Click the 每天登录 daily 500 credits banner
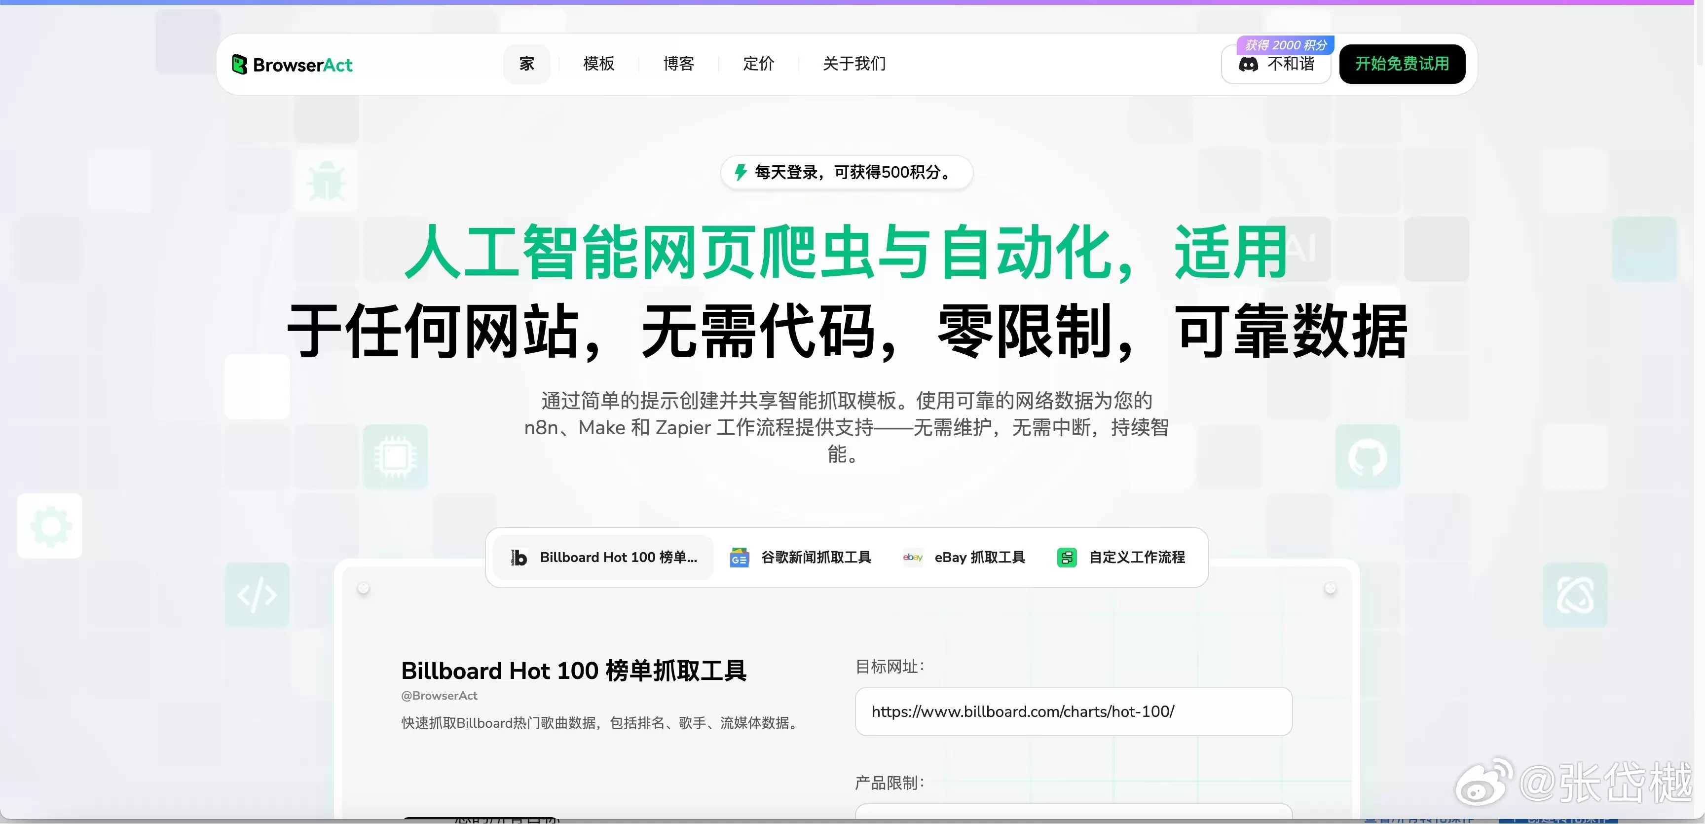Viewport: 1705px width, 824px height. point(847,173)
